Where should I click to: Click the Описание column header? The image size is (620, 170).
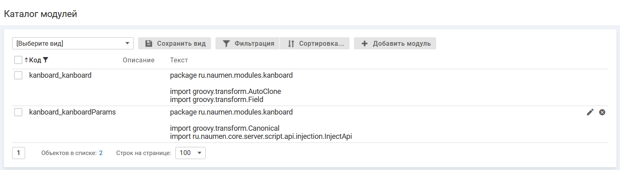tap(138, 60)
